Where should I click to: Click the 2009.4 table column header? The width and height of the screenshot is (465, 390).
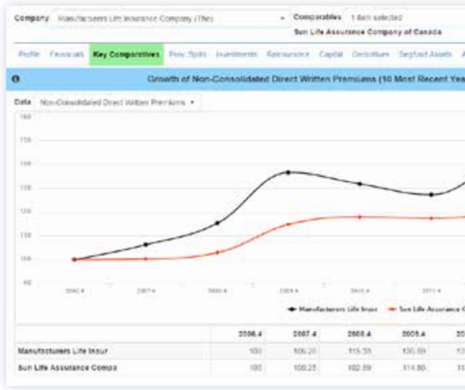pos(414,334)
